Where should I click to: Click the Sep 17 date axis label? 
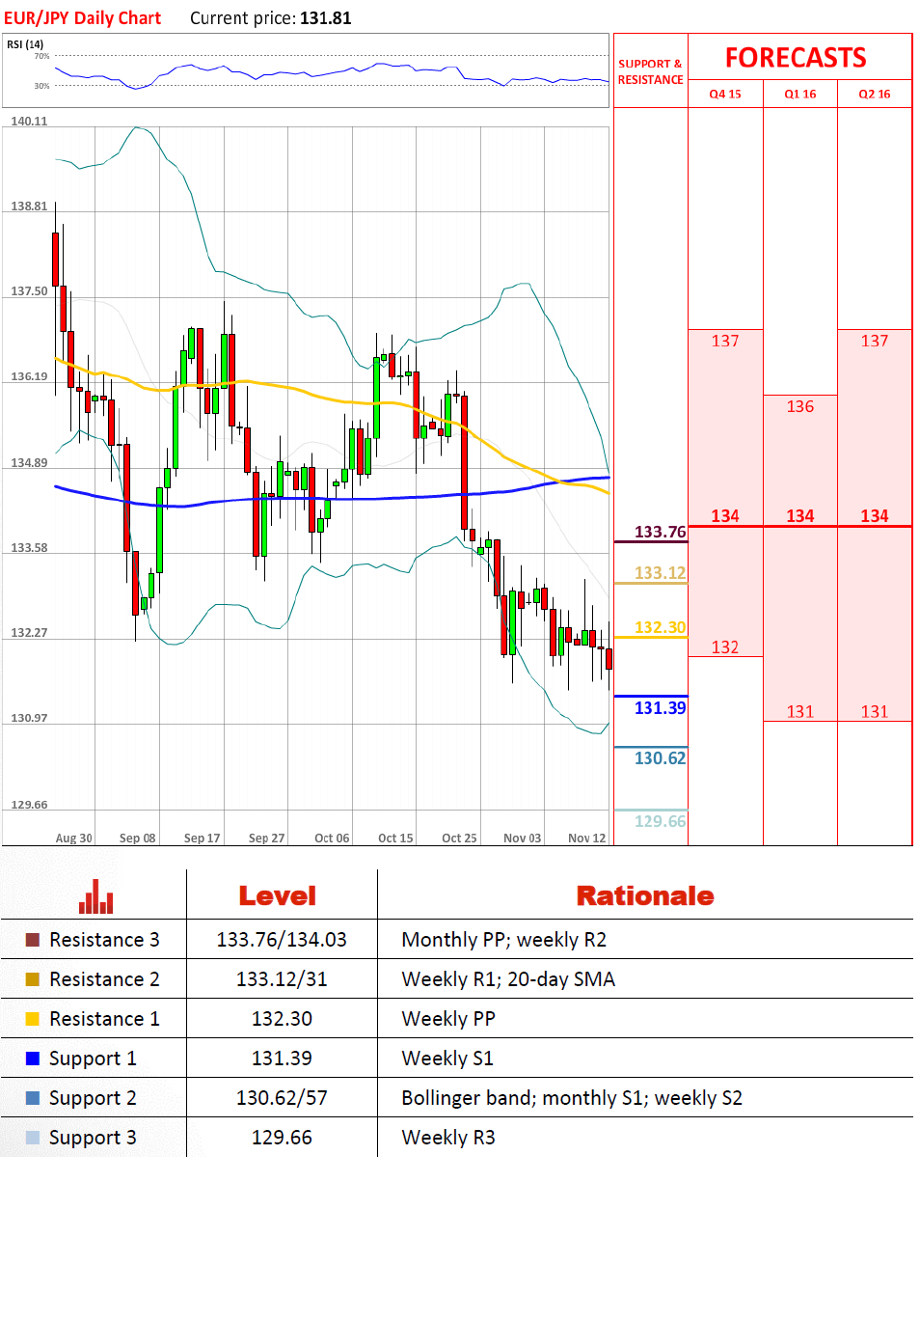203,839
